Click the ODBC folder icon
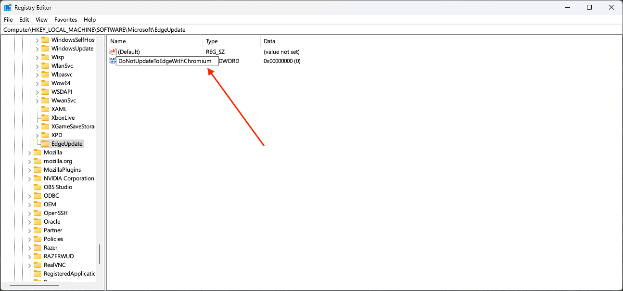Image resolution: width=623 pixels, height=291 pixels. [x=38, y=196]
